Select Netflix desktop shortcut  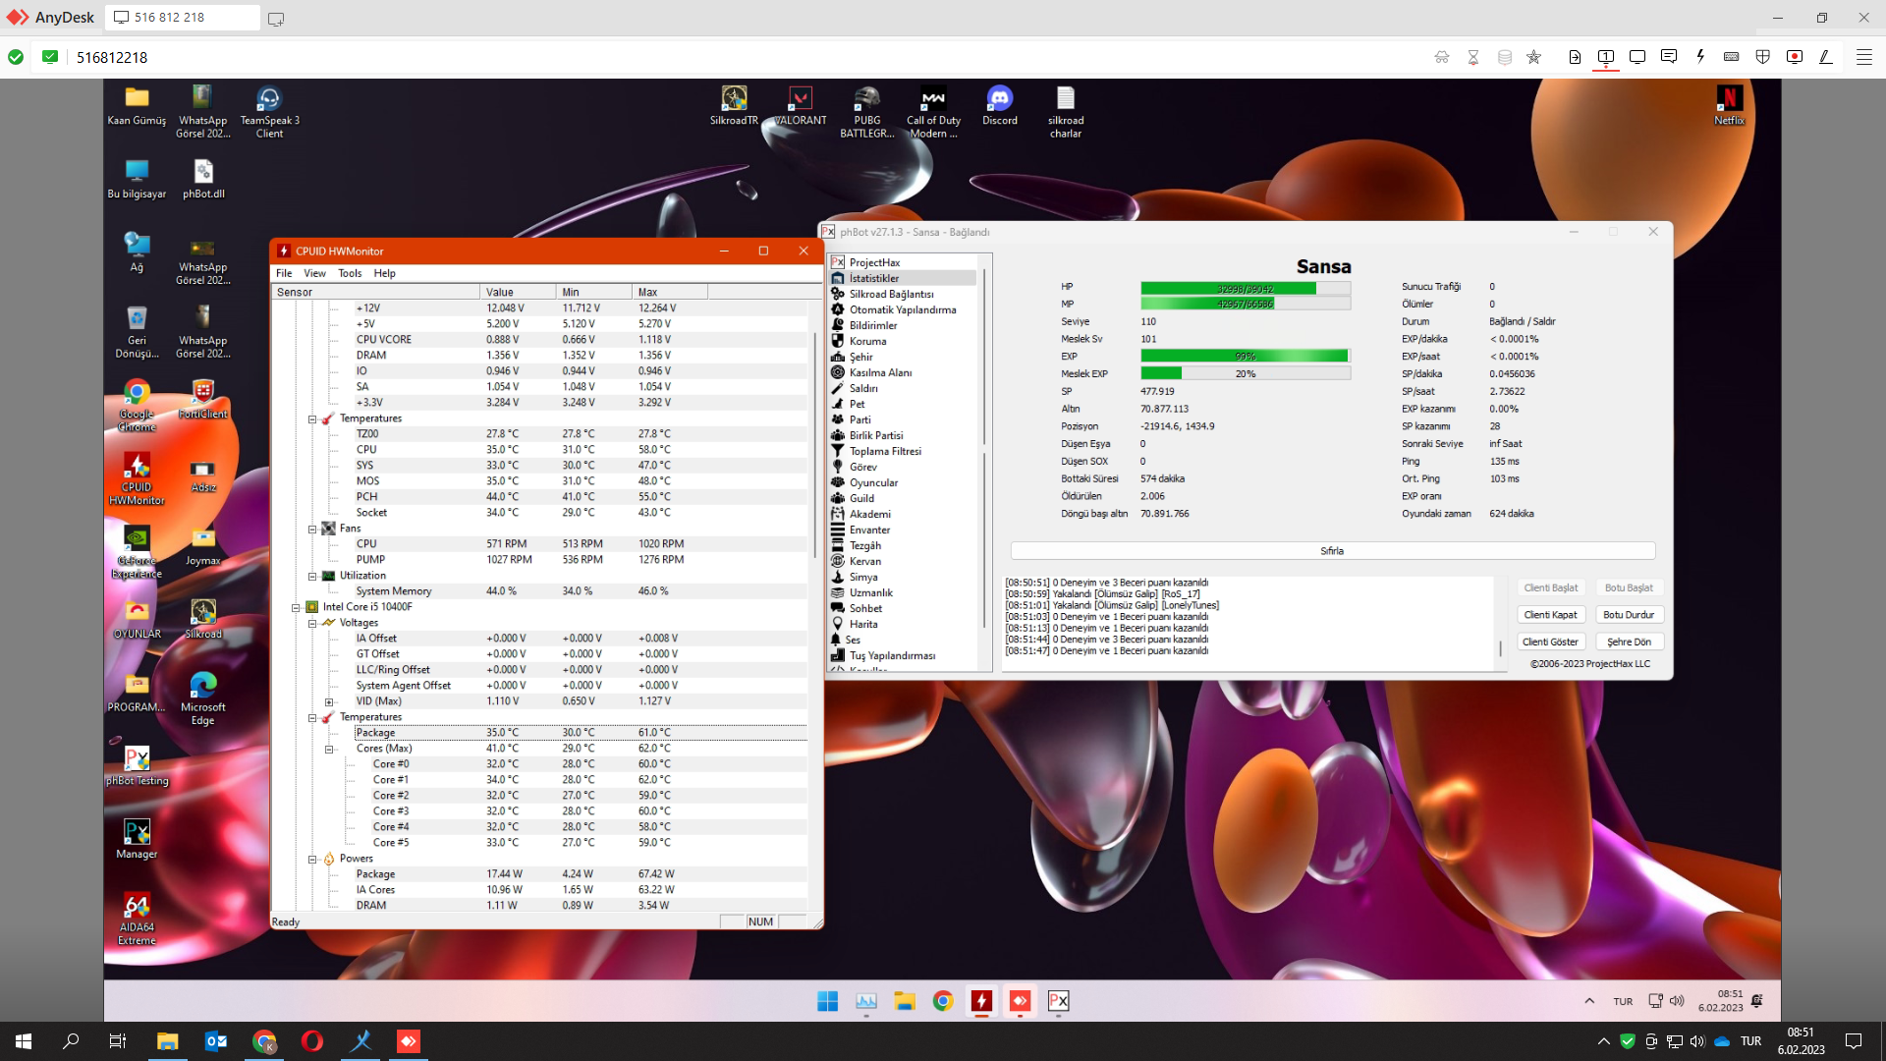pyautogui.click(x=1729, y=106)
